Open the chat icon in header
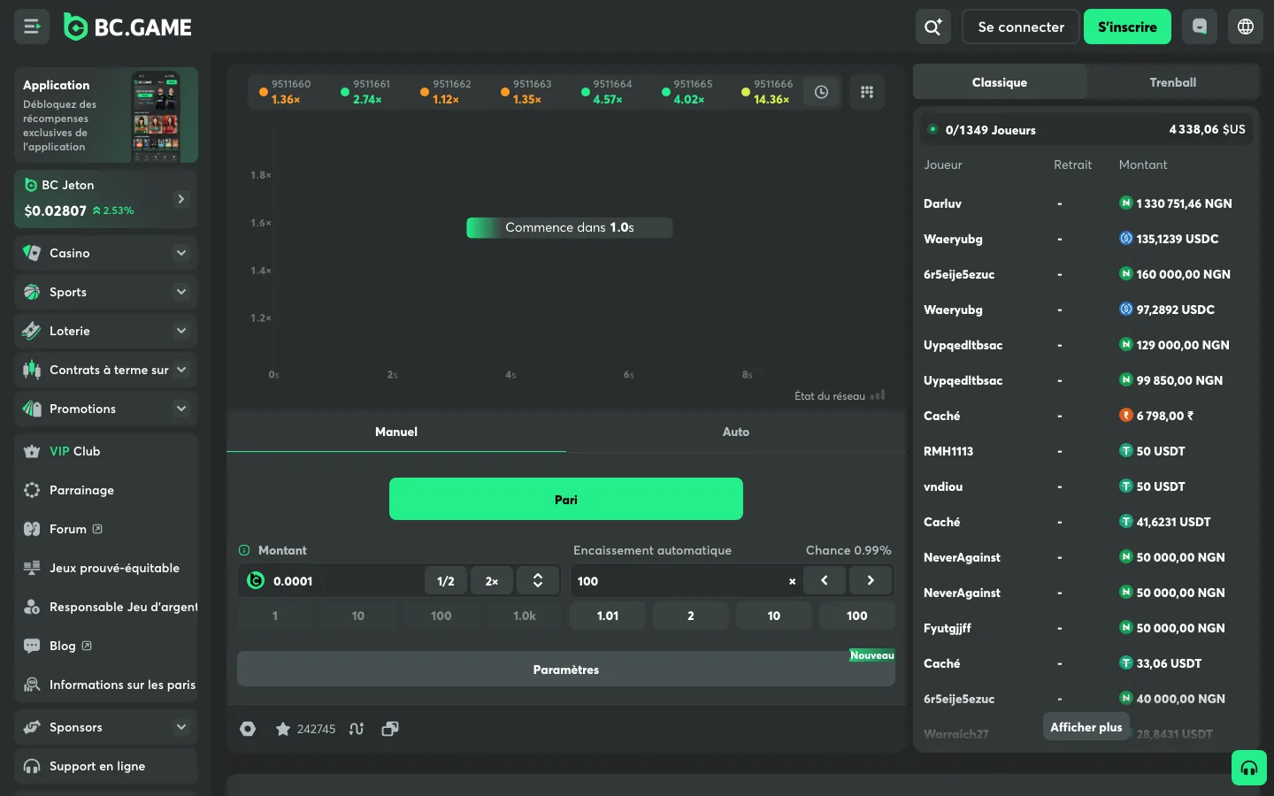 point(1200,27)
